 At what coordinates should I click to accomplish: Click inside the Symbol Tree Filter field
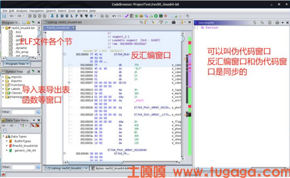(23, 112)
